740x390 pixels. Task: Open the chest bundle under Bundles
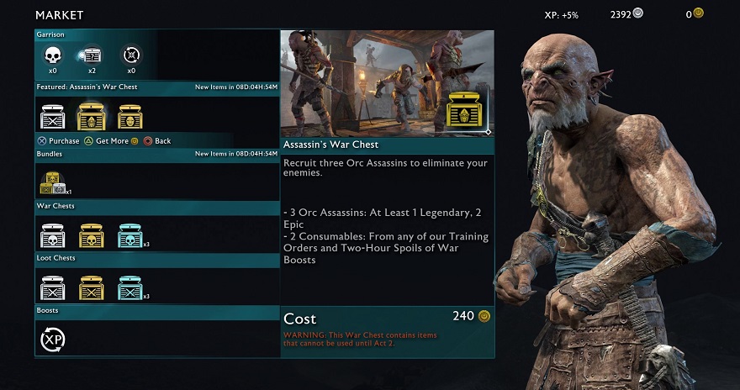pos(53,183)
